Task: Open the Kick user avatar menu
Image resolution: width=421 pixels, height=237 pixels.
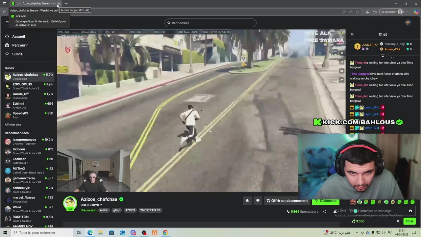Action: click(x=408, y=23)
